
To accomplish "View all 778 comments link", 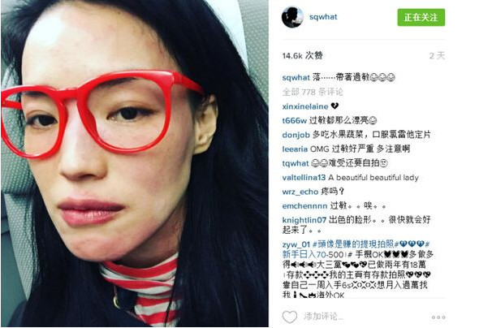I will tap(313, 92).
